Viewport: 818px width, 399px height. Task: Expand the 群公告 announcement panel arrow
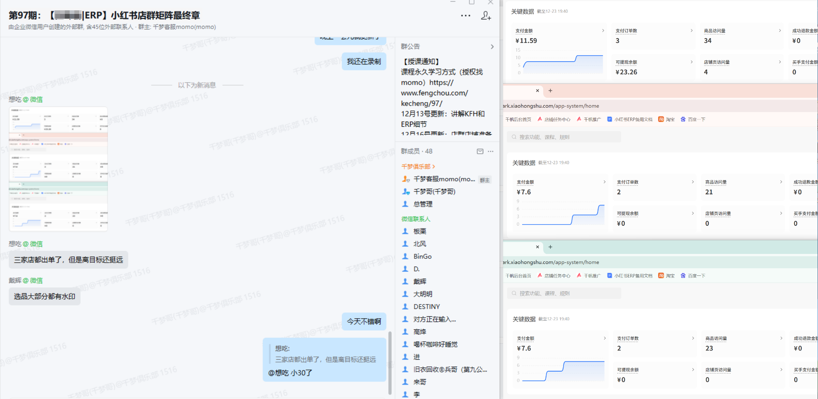(x=492, y=46)
